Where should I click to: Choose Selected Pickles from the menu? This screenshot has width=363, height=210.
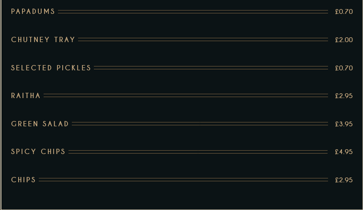[51, 68]
